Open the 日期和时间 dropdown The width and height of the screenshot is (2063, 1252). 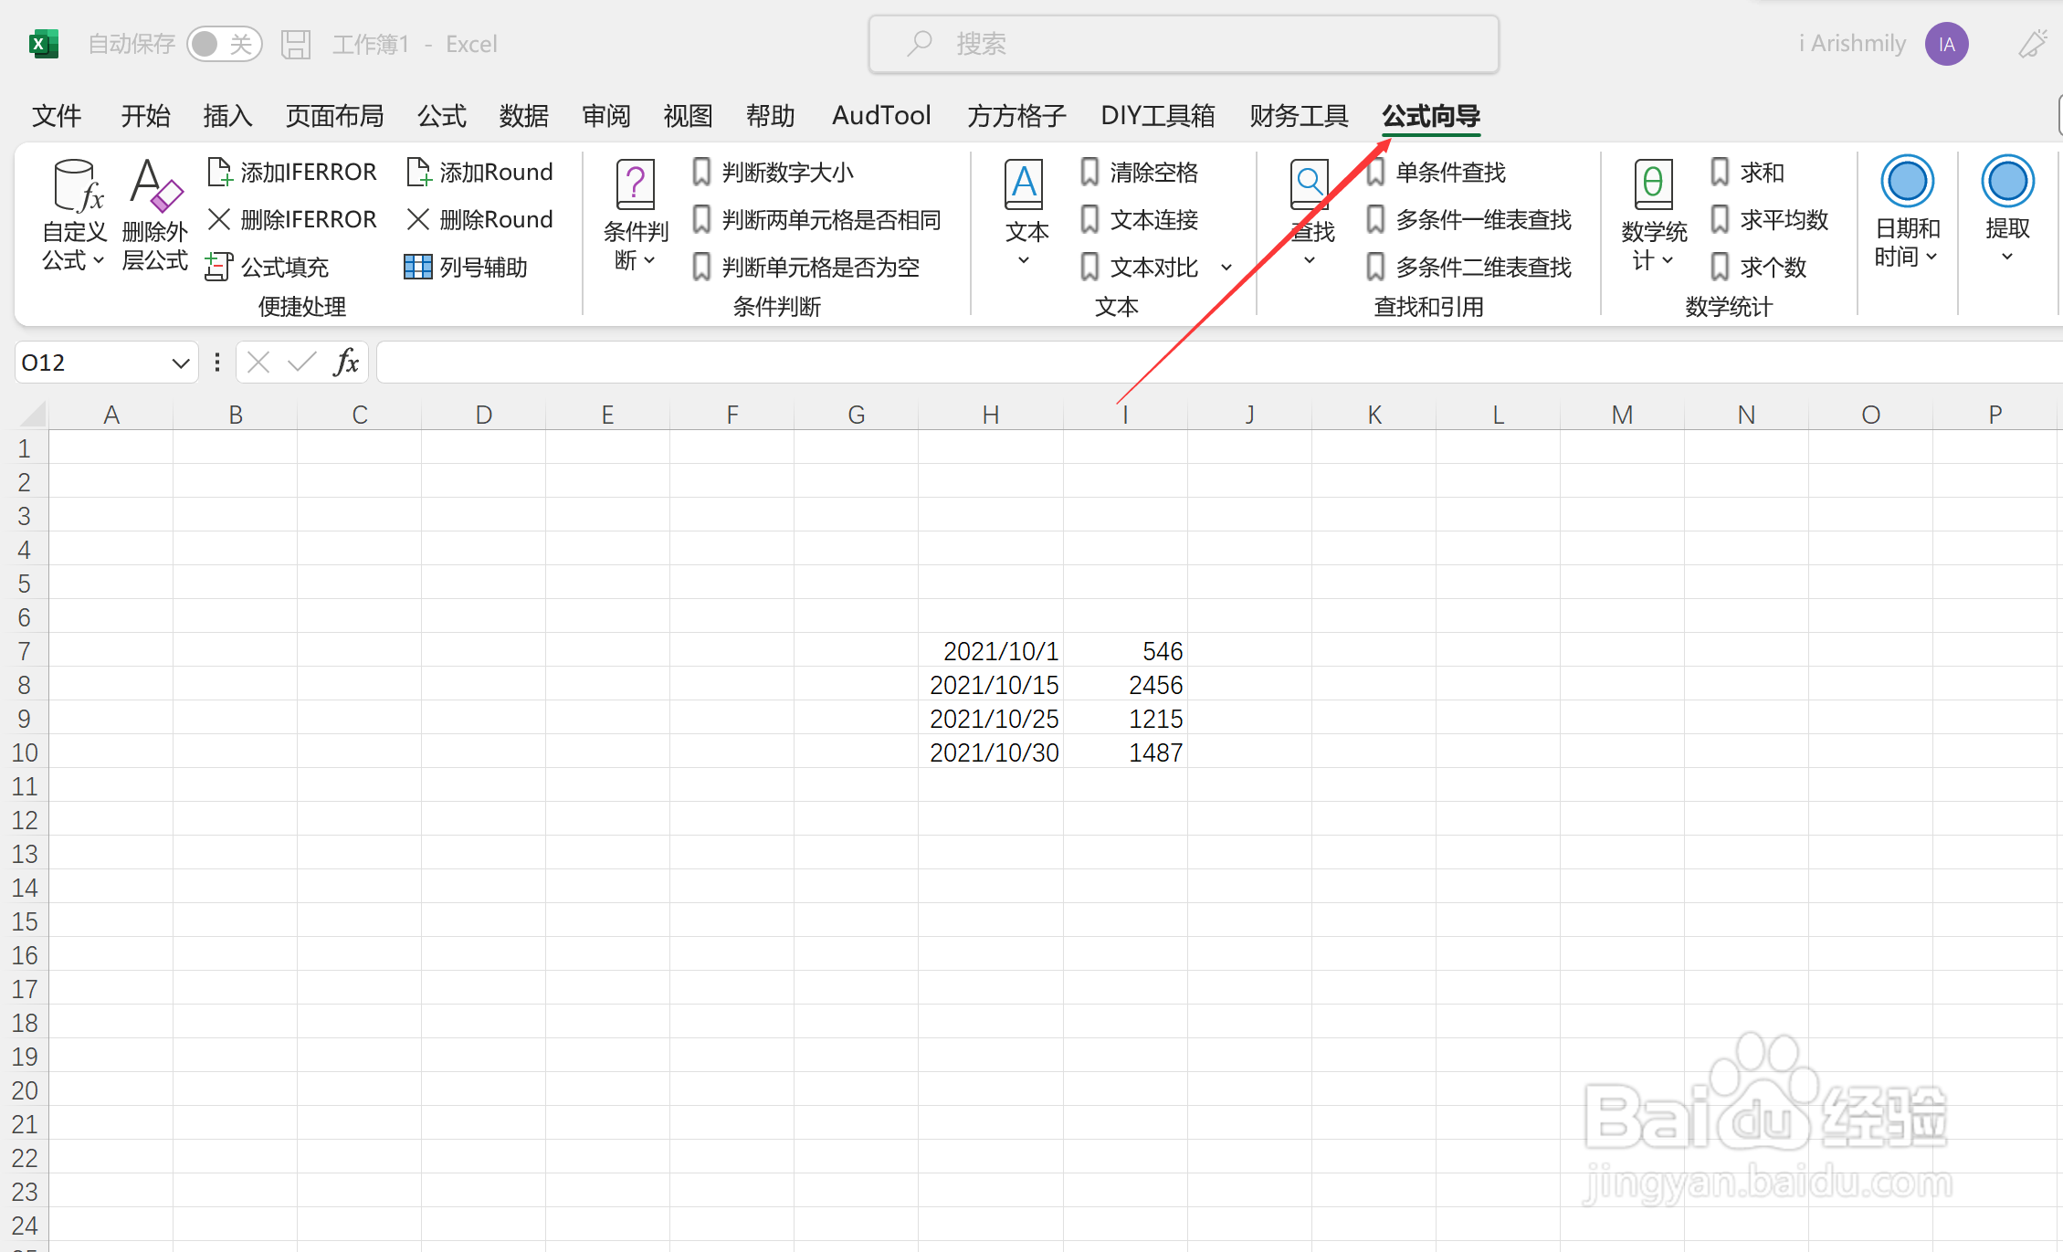1908,212
